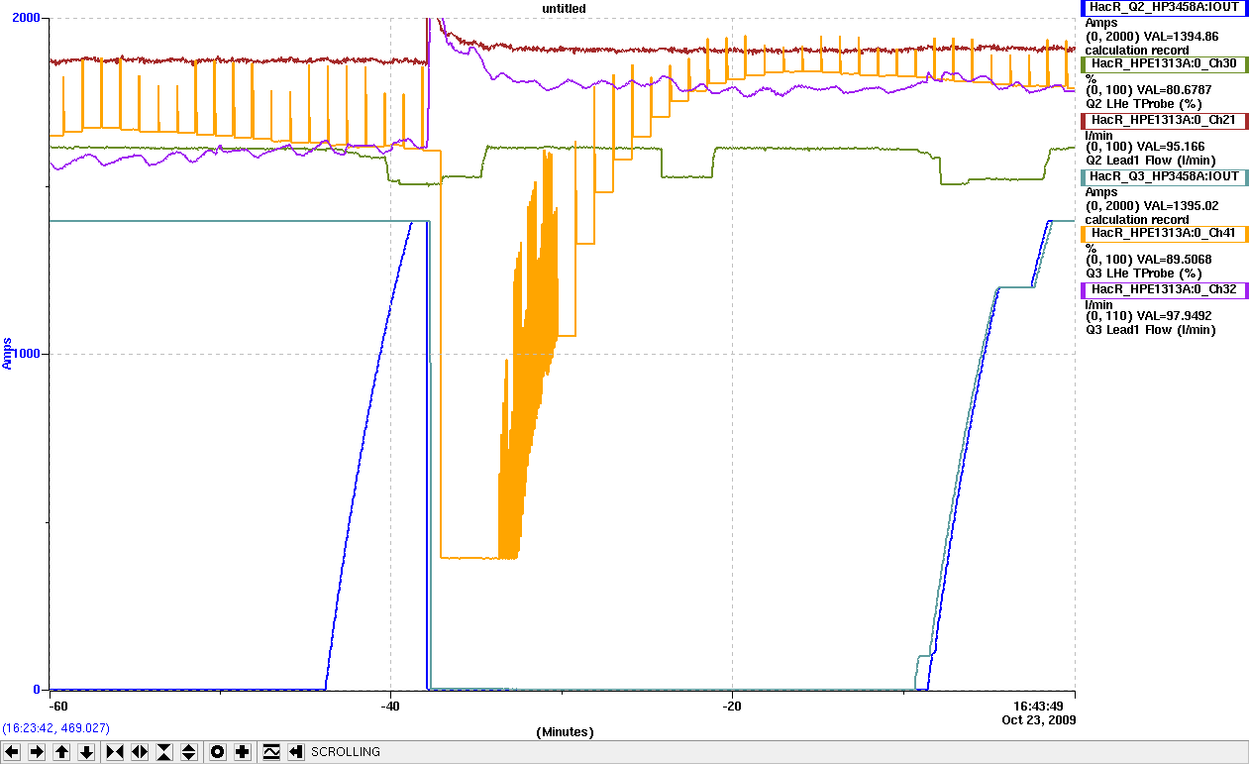Click the plus button in the toolbar
1249x764 pixels.
coord(243,752)
